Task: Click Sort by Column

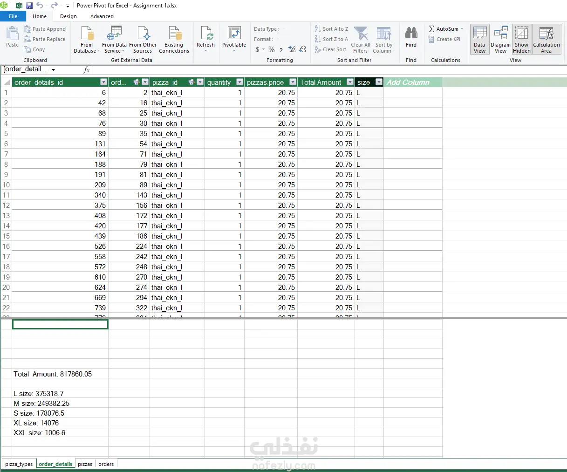Action: [383, 40]
